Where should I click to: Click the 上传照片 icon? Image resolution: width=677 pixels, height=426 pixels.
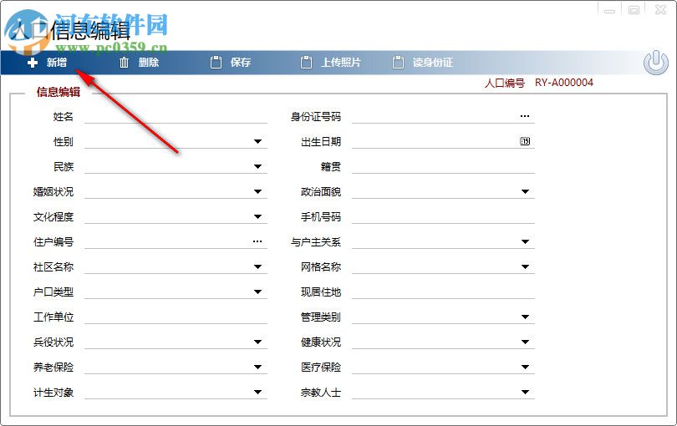pos(306,63)
